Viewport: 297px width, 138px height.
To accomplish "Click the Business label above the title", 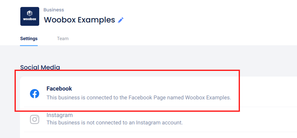I will (x=54, y=10).
